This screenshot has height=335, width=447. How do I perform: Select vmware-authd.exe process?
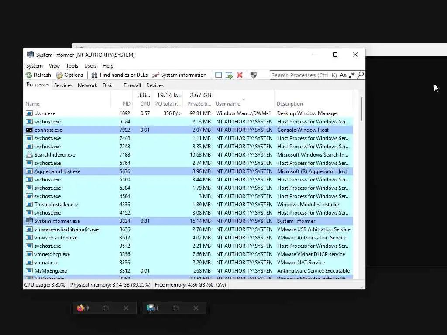pyautogui.click(x=188, y=238)
